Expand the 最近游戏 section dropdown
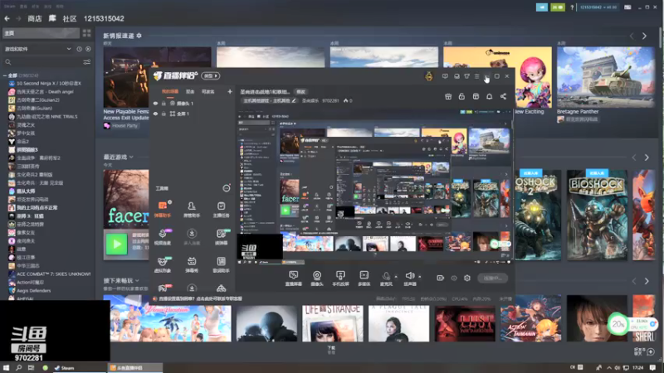This screenshot has width=664, height=373. pos(131,157)
